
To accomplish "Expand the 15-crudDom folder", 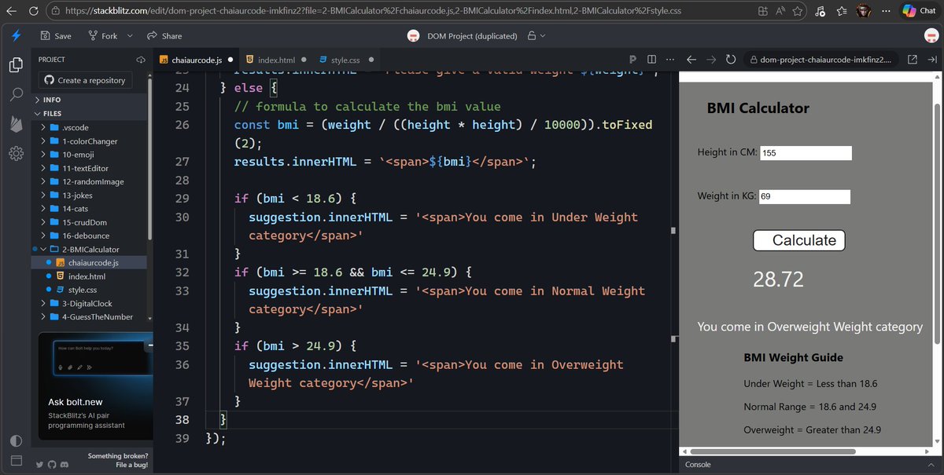I will point(89,222).
